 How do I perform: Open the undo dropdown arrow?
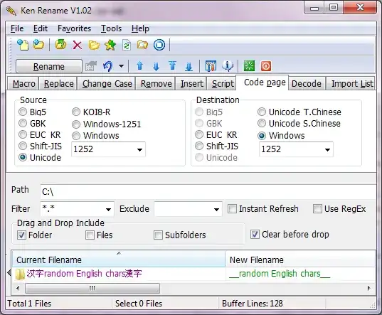coord(121,66)
